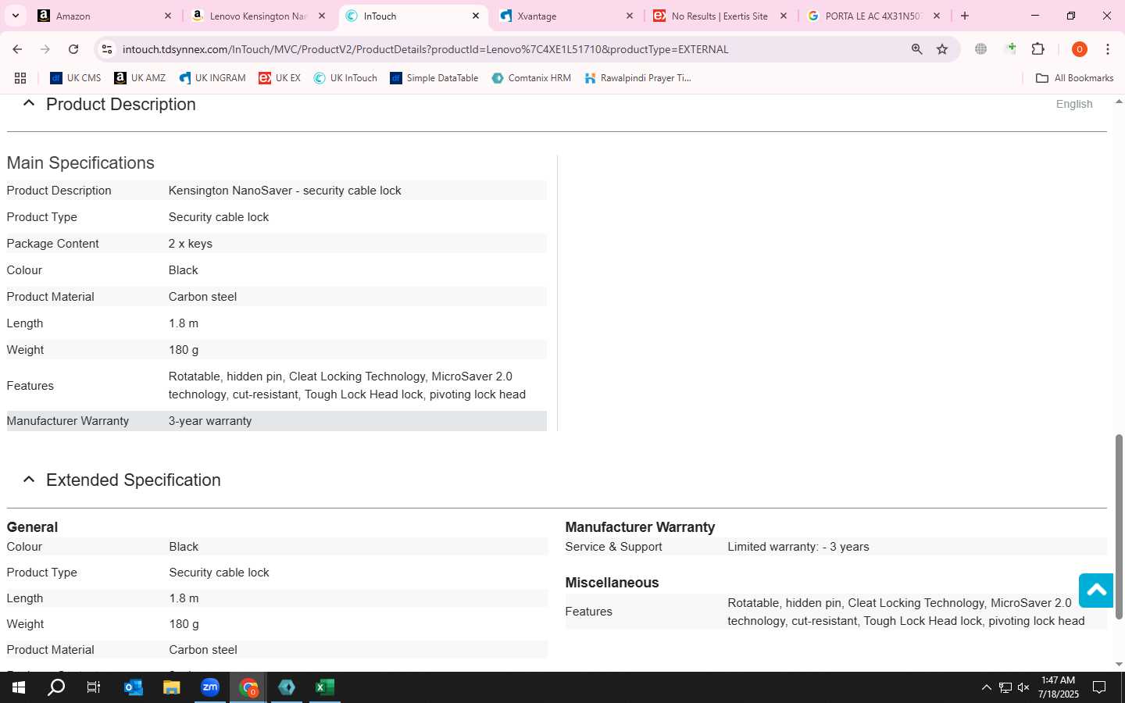This screenshot has height=703, width=1125.
Task: Select the 2 x keys value
Action: click(x=191, y=244)
